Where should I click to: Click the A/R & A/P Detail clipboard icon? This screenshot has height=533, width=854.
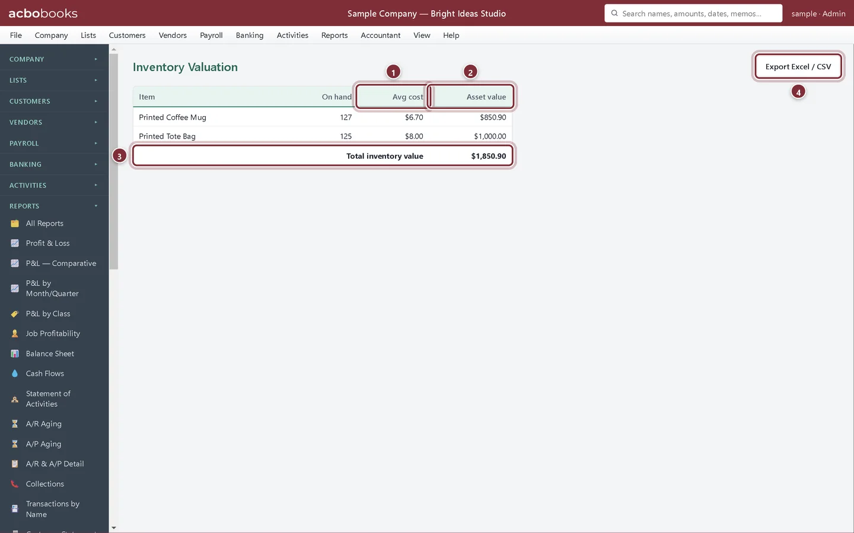click(15, 464)
